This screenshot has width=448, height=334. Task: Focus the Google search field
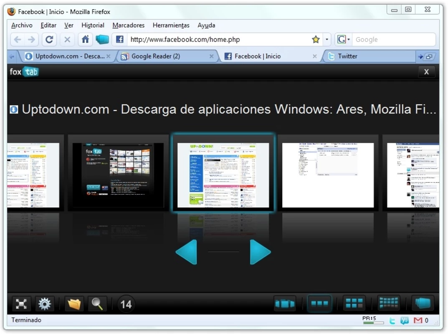pyautogui.click(x=394, y=39)
